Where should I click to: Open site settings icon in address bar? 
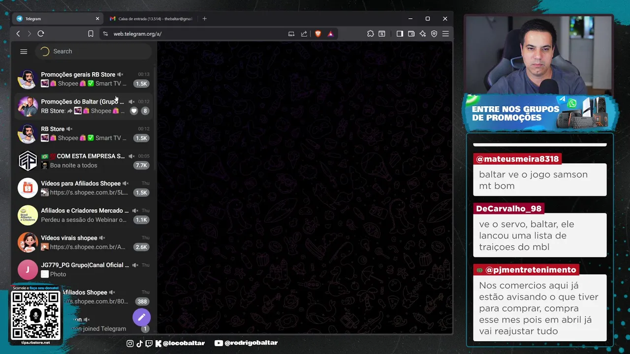click(105, 34)
